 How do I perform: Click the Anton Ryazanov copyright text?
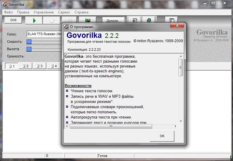[x=158, y=41]
